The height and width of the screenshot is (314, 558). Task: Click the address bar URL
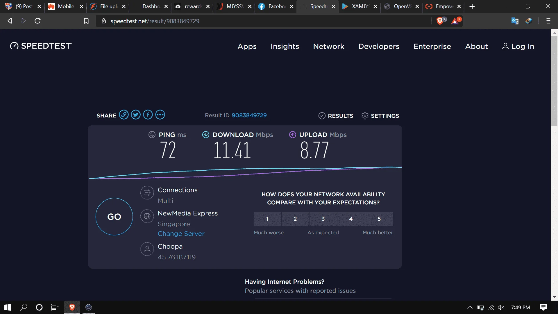(155, 21)
